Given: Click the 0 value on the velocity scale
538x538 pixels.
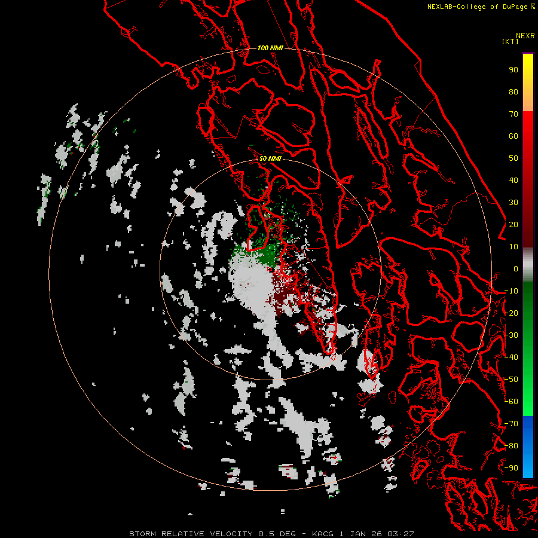Looking at the screenshot, I should [516, 269].
